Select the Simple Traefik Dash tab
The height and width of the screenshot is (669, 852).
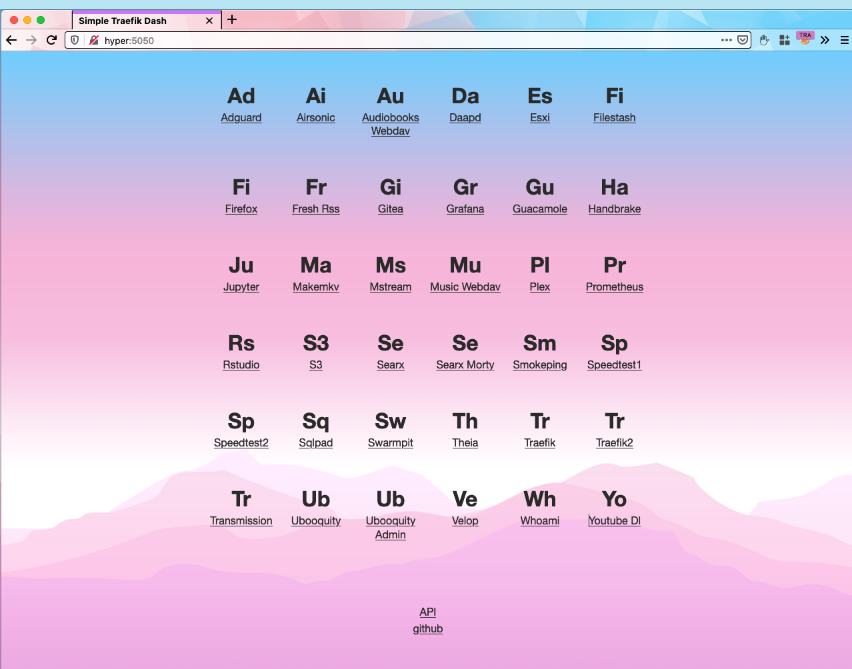click(x=146, y=20)
